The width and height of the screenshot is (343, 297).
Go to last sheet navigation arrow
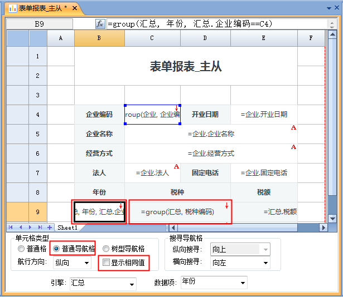coord(40,227)
